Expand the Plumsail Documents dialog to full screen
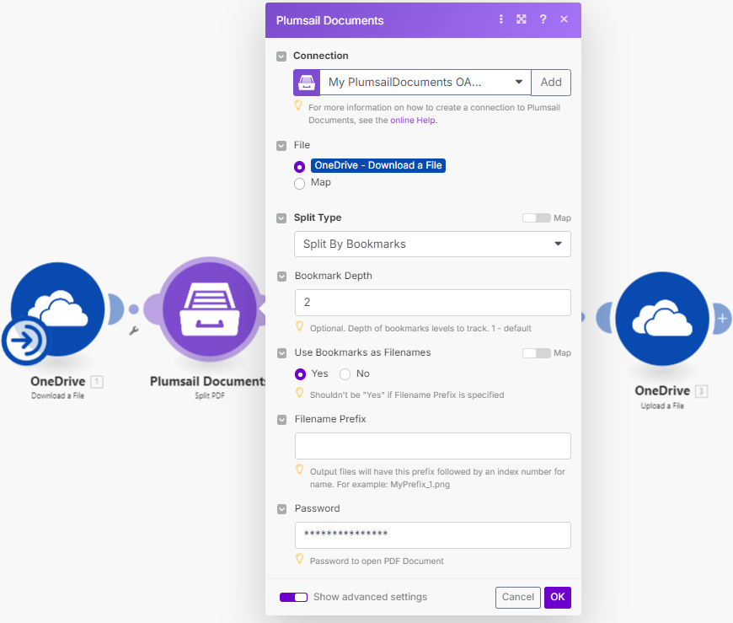The image size is (733, 623). coord(522,19)
